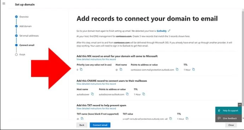This screenshot has width=244, height=130.
Task: Copy the TXT record TTL value
Action: pos(187,119)
